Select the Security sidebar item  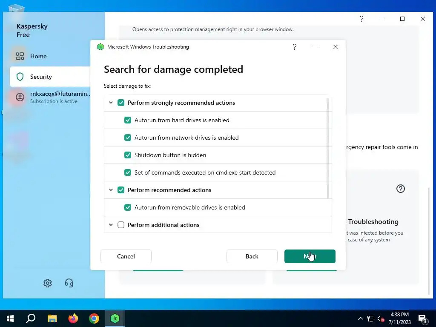click(x=50, y=77)
